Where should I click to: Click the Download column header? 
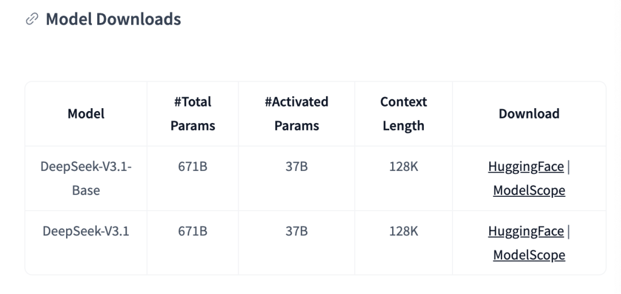(x=529, y=114)
